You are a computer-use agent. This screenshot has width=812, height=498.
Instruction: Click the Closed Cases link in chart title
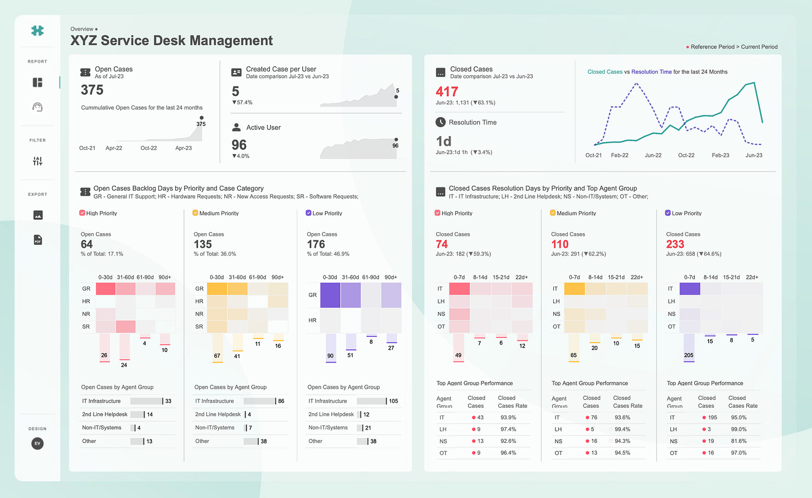605,72
